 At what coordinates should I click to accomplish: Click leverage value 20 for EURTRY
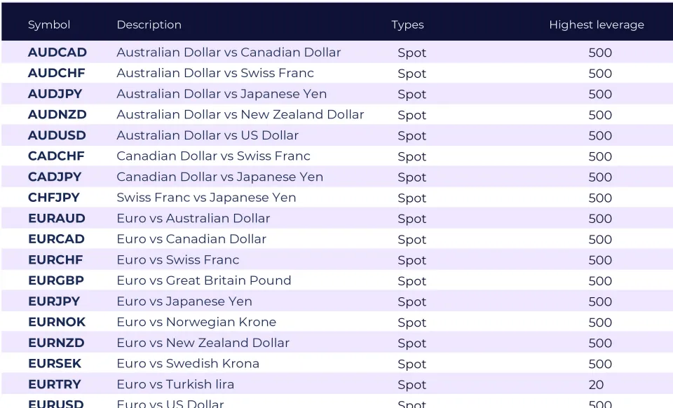coord(596,385)
